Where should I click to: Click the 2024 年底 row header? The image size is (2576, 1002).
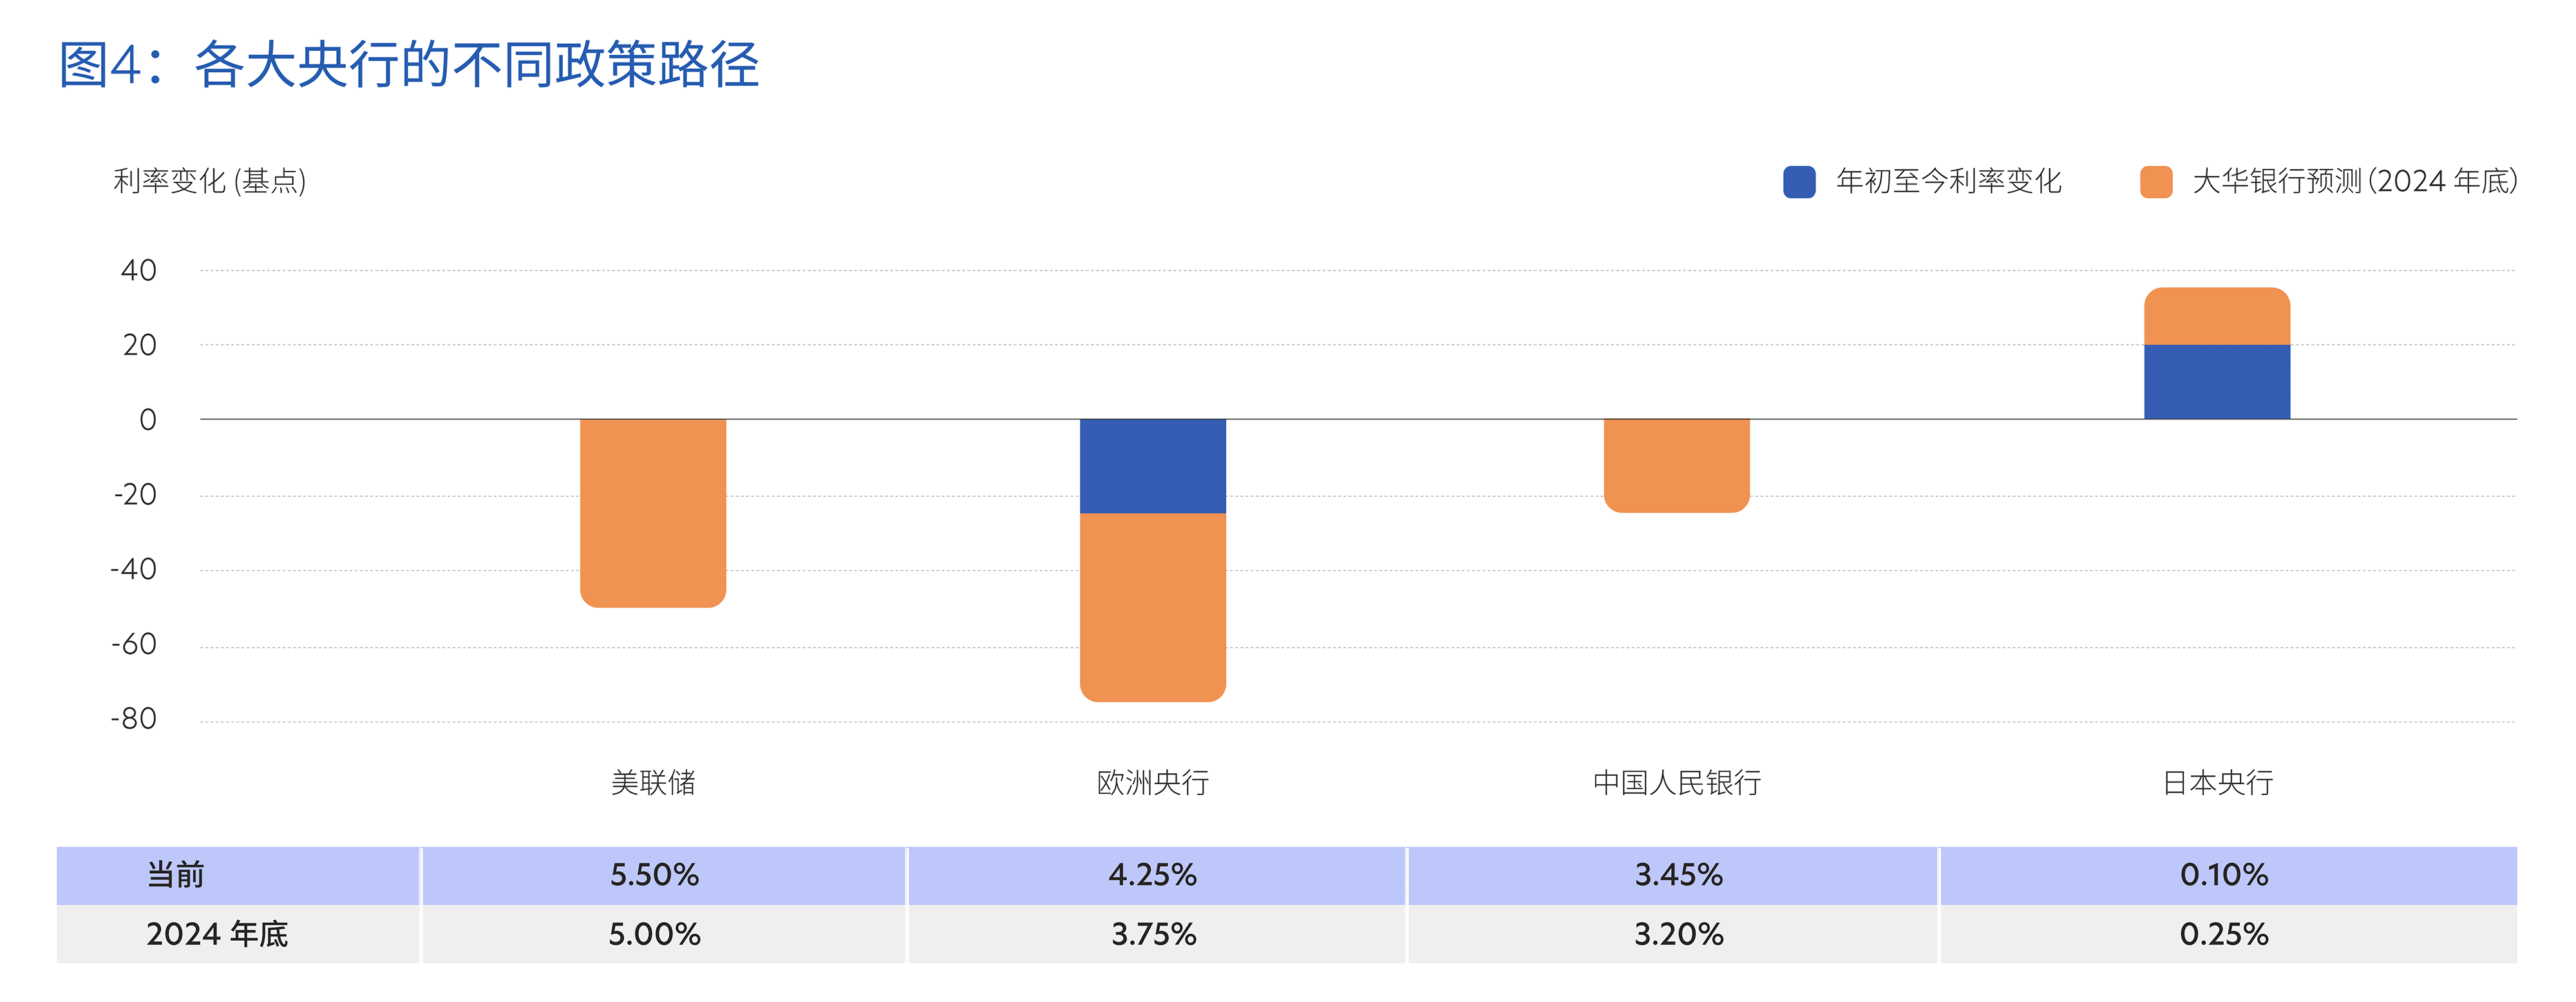click(x=217, y=934)
